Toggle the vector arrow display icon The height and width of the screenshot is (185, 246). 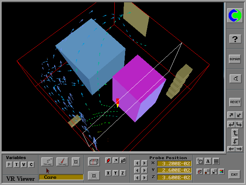[x=115, y=160]
